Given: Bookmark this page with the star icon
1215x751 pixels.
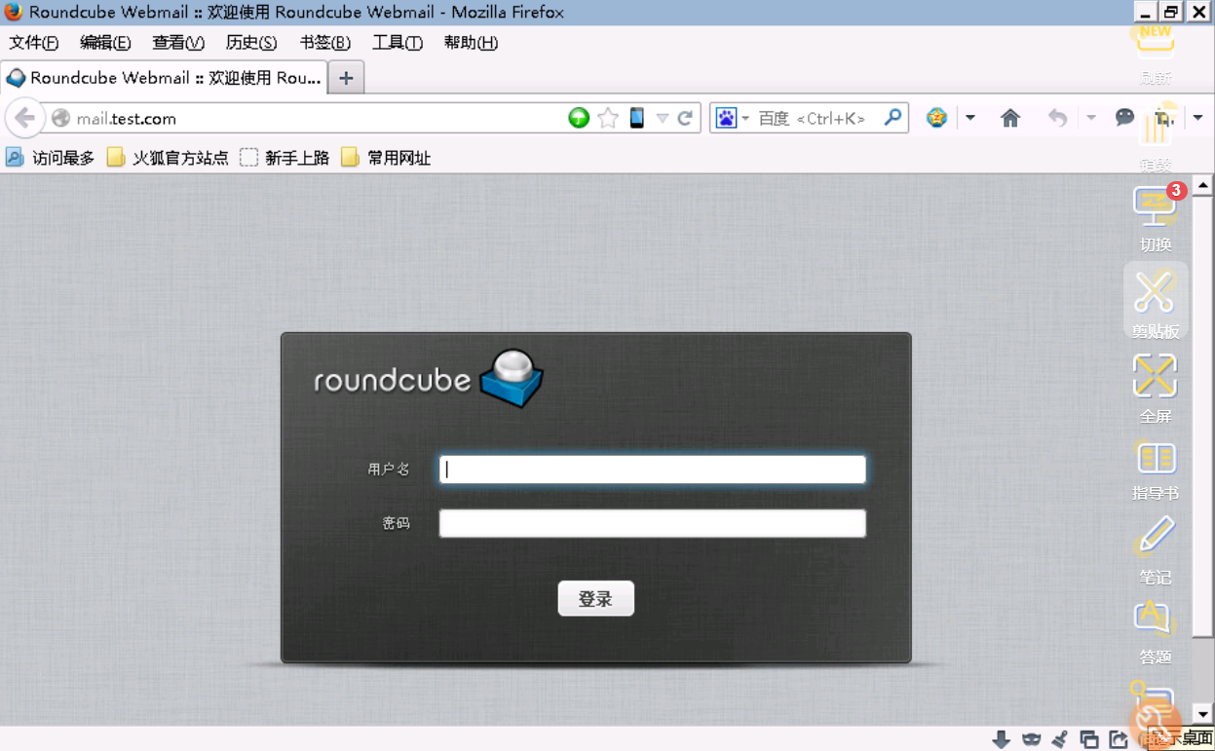Looking at the screenshot, I should 608,118.
